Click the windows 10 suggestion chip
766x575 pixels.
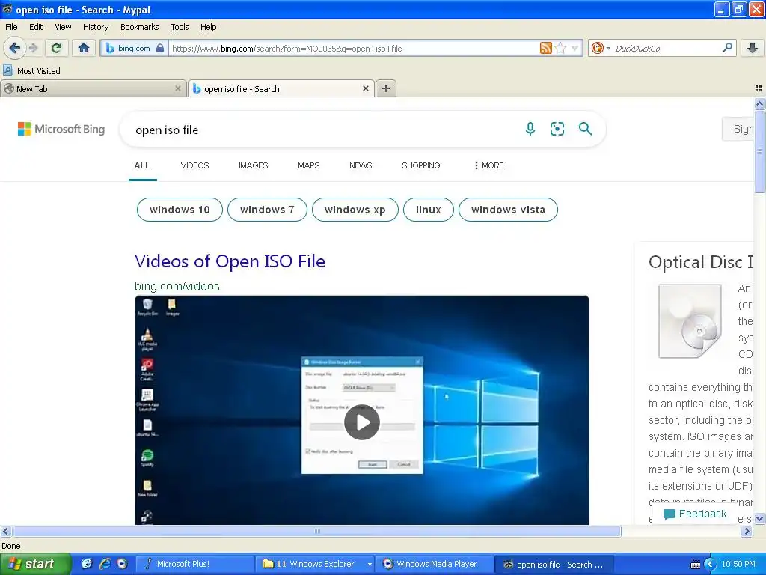[180, 210]
